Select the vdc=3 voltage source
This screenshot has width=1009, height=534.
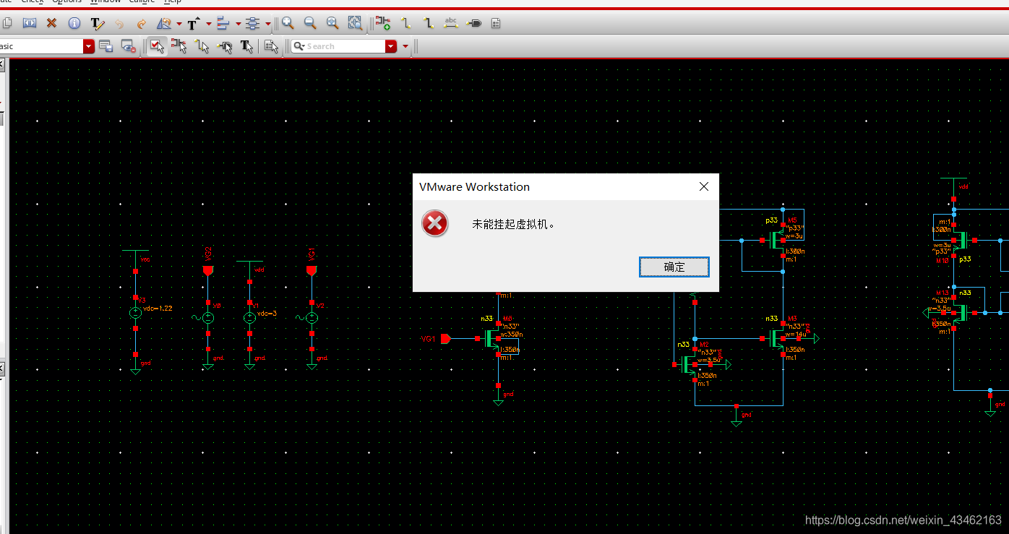click(249, 316)
